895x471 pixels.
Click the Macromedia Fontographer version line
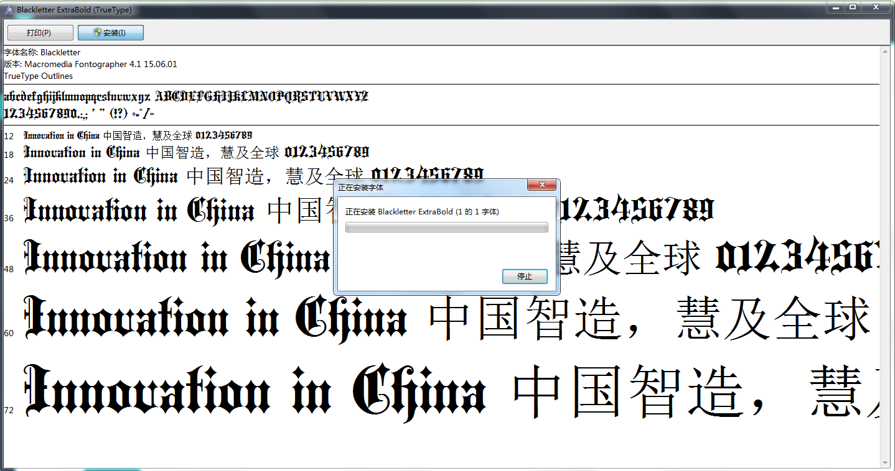[x=90, y=64]
